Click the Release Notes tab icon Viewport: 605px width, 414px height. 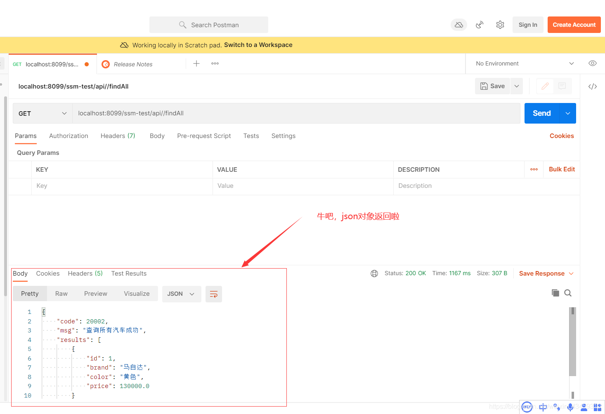point(106,64)
